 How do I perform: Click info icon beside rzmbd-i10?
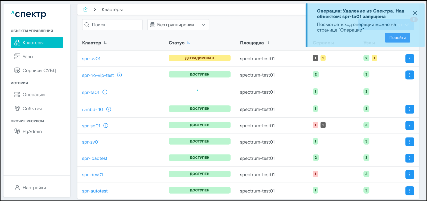click(x=109, y=109)
